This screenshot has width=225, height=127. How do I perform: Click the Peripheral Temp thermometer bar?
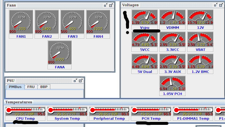(x=109, y=111)
